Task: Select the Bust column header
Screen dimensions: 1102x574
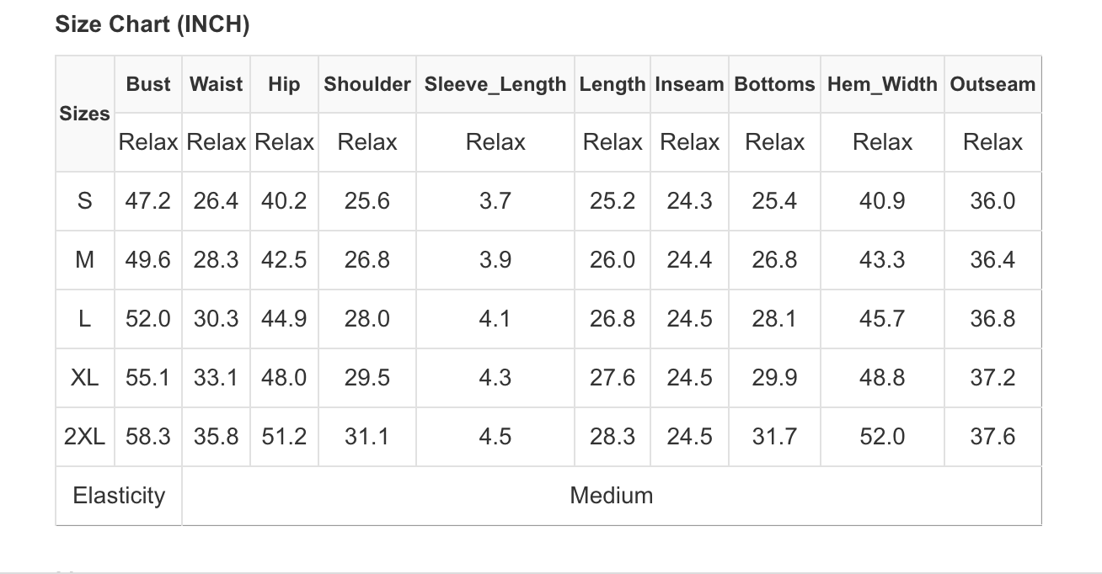Action: (x=148, y=84)
